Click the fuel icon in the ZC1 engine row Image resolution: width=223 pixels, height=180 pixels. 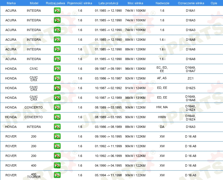(57, 78)
